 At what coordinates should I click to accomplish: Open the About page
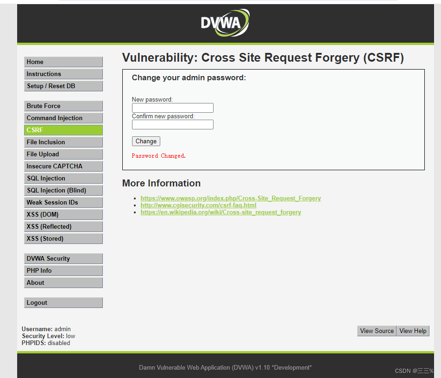63,283
